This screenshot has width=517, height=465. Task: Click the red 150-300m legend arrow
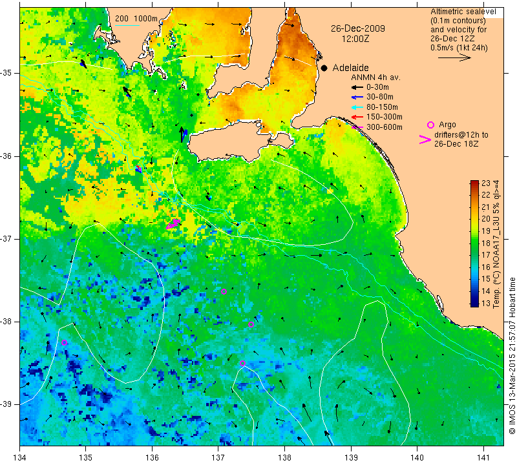pyautogui.click(x=357, y=117)
